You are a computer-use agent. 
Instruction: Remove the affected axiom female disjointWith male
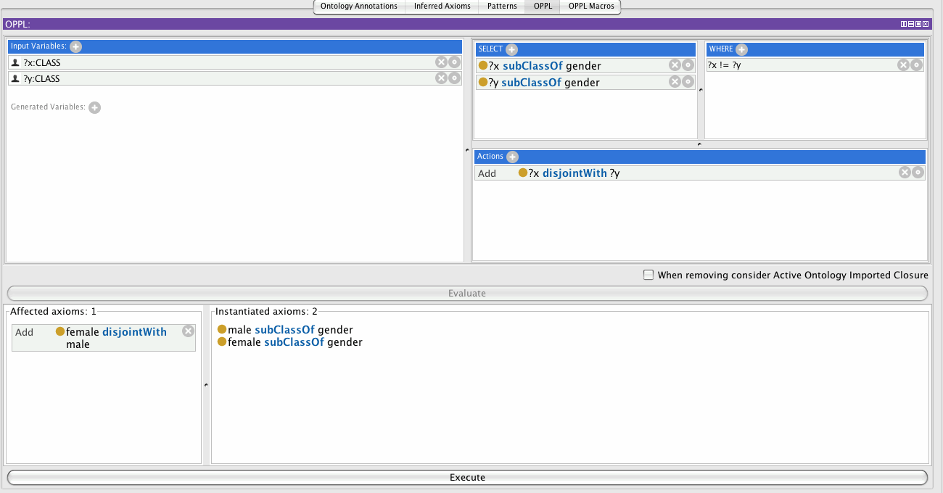pyautogui.click(x=188, y=331)
